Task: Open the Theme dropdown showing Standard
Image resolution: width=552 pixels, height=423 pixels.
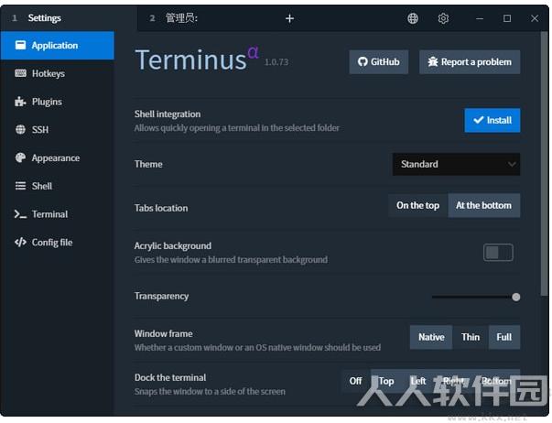Action: pyautogui.click(x=456, y=164)
